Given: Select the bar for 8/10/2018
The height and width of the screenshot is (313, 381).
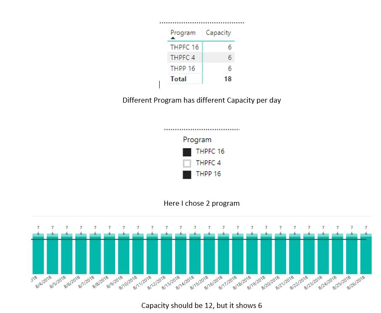Looking at the screenshot, I should point(138,254).
